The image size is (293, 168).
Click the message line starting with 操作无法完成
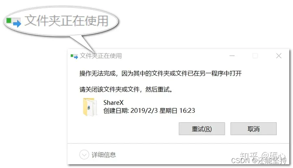160,73
